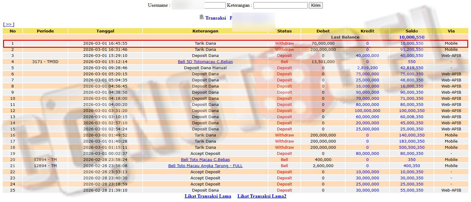Select timestamp 2026-02-28 23:53:13
471x202 pixels.
pyautogui.click(x=105, y=172)
